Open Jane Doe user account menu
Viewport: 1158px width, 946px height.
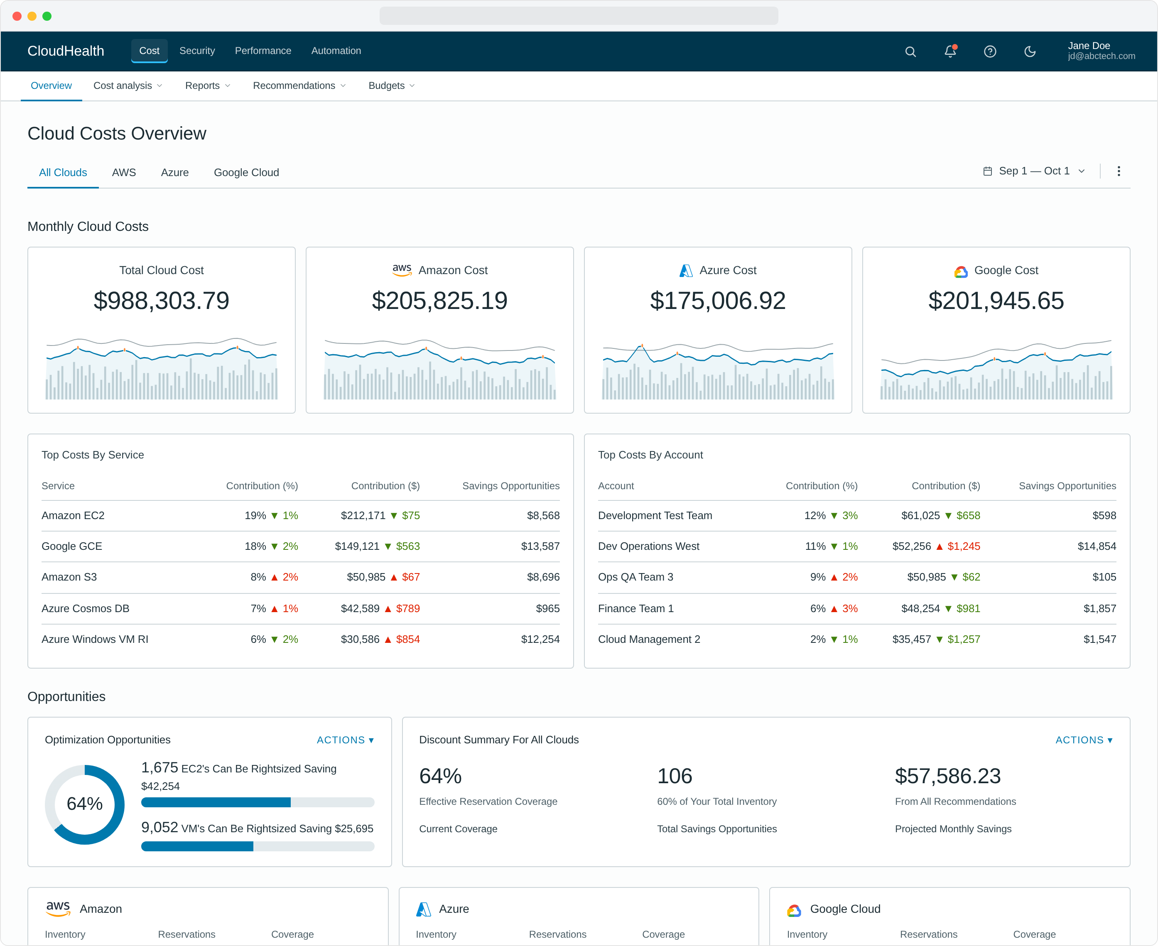1102,51
